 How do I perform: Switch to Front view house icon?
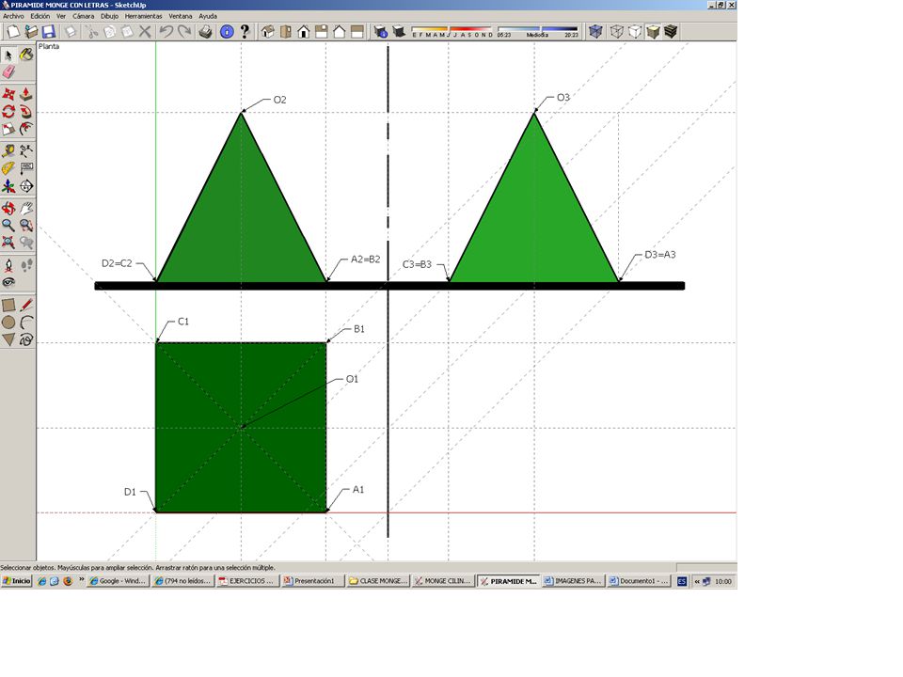pos(304,32)
